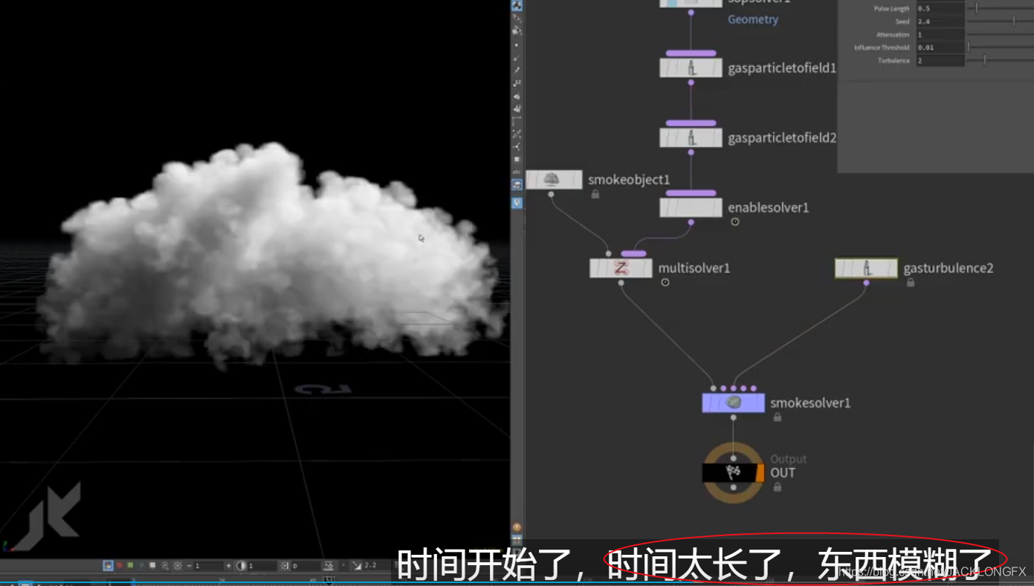
Task: Click the orange icon at toolbar bottom
Action: coord(517,527)
